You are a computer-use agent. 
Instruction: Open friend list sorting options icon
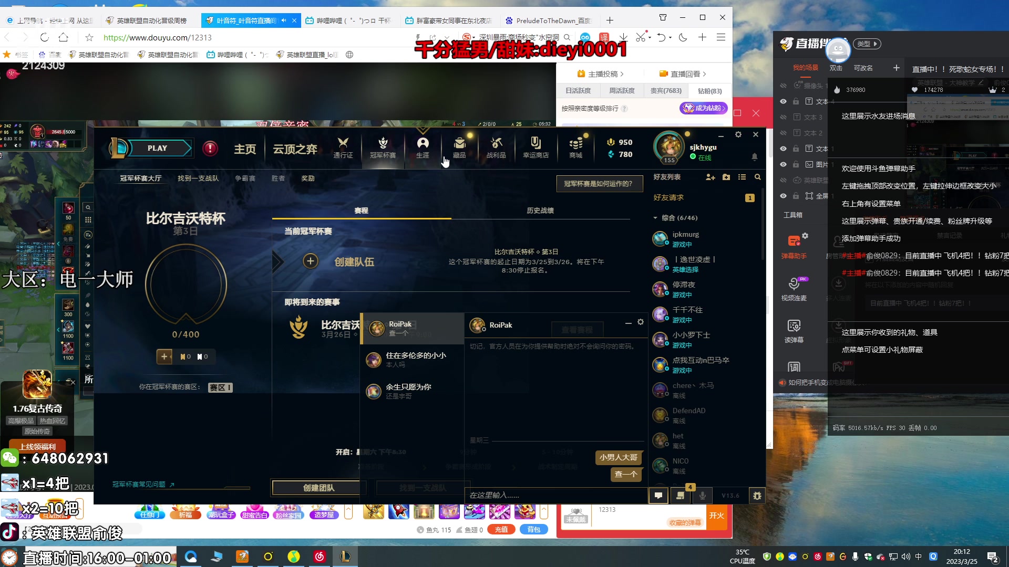(x=742, y=177)
